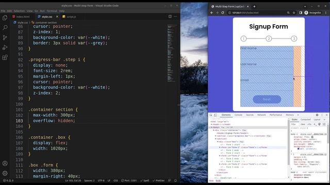Screen dimensions: 330x185
Task: Switch to the Computed styles tab
Action: click(305, 120)
